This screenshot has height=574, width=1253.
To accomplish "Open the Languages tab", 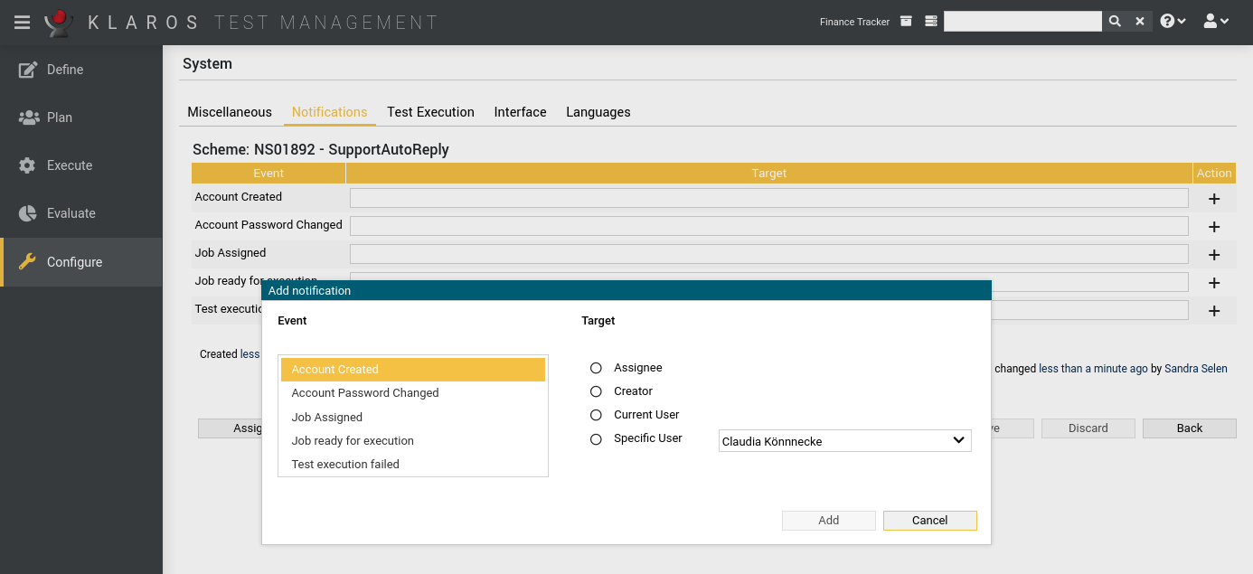I will [598, 112].
